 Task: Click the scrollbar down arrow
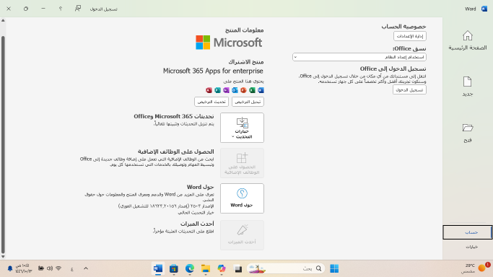coord(3,256)
